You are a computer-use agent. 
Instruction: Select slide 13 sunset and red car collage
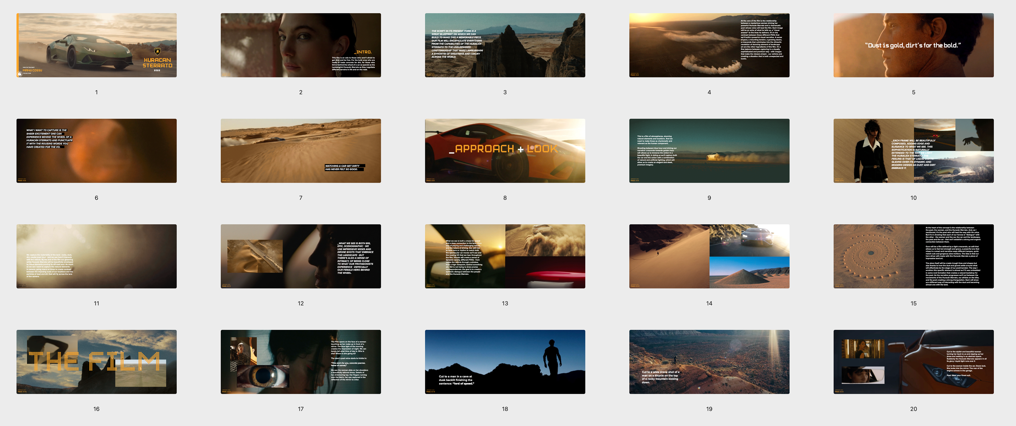505,256
